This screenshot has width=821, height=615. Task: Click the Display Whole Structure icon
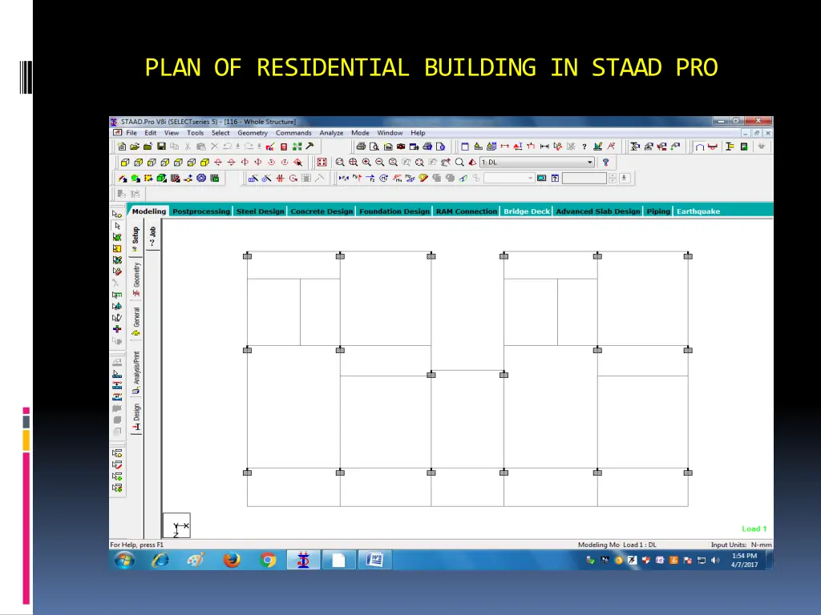coord(322,163)
